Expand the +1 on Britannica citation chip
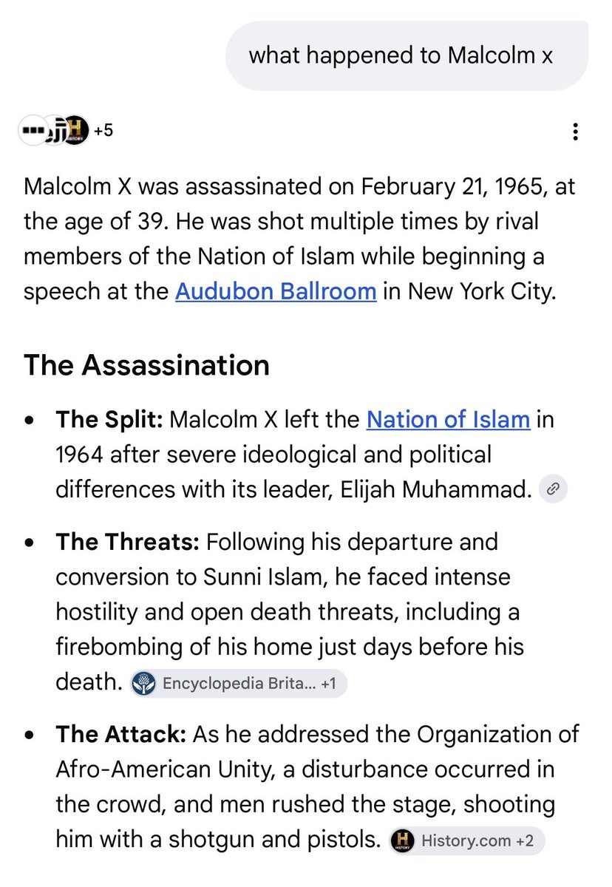The image size is (612, 887). pyautogui.click(x=328, y=684)
